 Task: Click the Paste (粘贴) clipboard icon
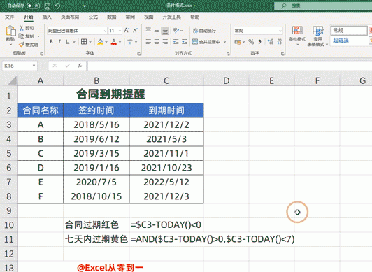tap(10, 31)
